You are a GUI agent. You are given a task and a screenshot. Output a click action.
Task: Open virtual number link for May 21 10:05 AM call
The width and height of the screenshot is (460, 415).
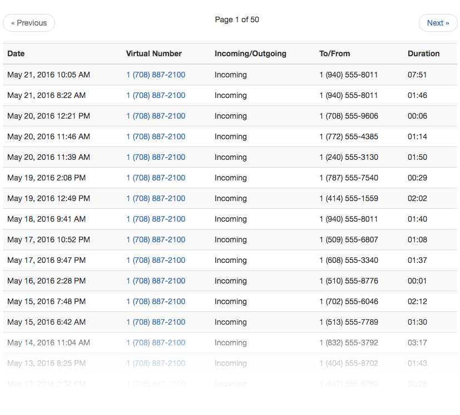[156, 75]
